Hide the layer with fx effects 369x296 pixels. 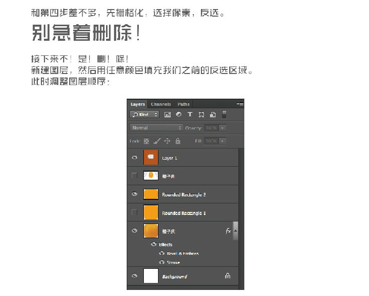[x=135, y=231]
